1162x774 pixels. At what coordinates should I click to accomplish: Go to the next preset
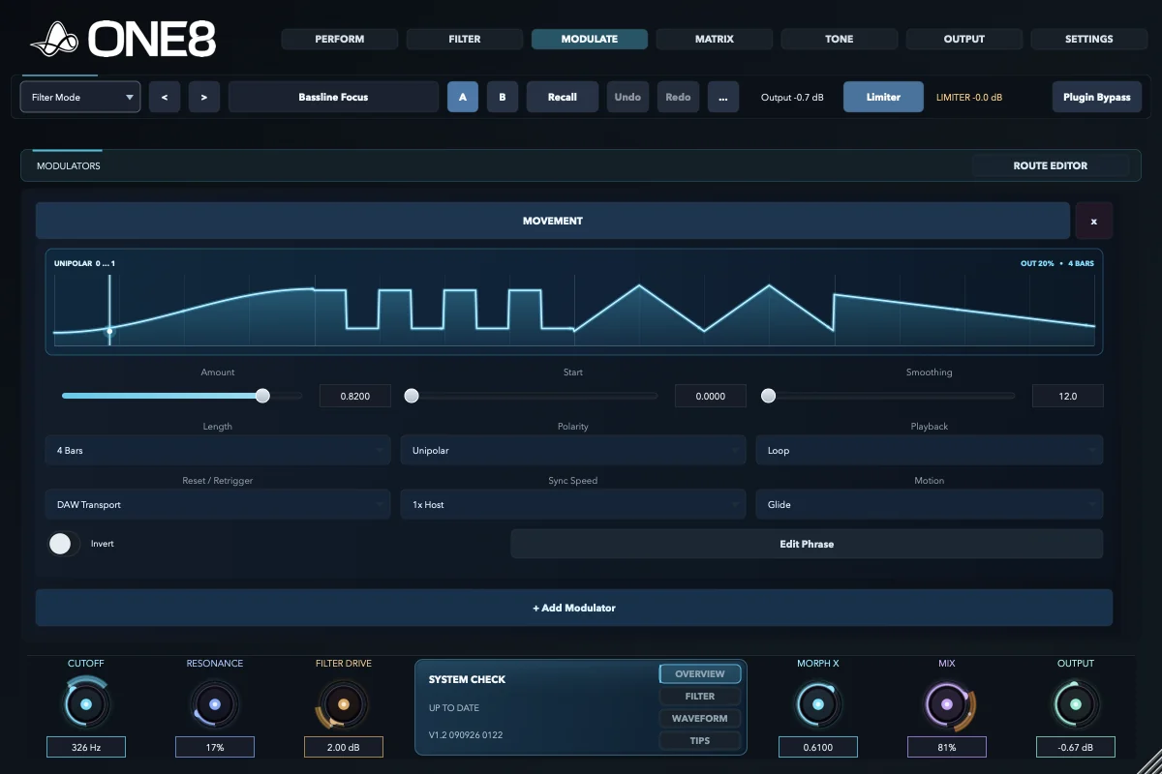[204, 97]
